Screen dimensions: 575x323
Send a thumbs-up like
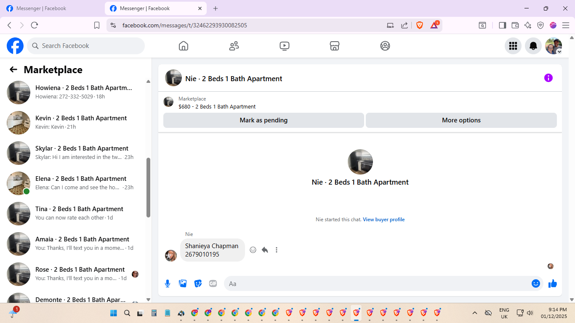point(553,284)
